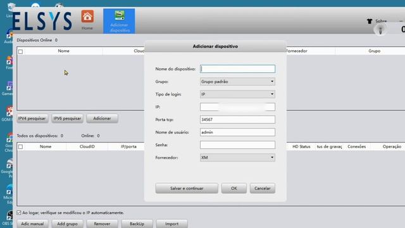Open Google Chrome desktop shortcut
Screen dimensions: 405x228
[x=9, y=142]
